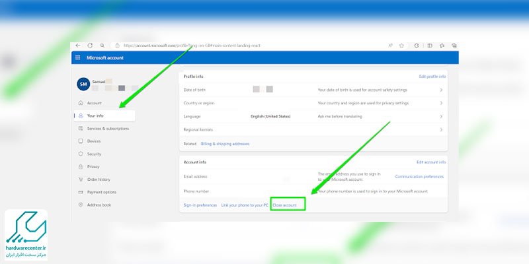Reload the page with the refresh icon

tap(90, 46)
